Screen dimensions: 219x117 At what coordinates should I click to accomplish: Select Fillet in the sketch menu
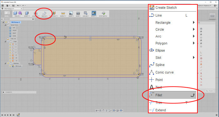[x=173, y=95]
